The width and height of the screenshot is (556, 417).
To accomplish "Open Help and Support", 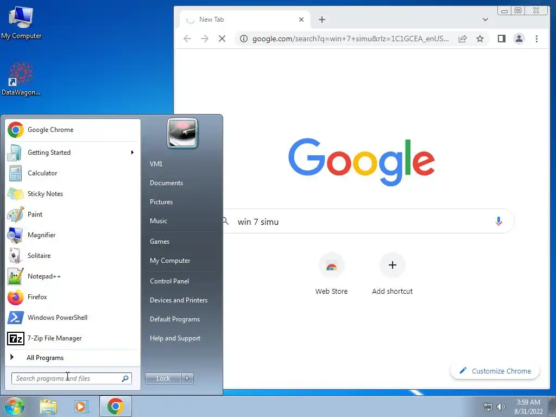I will tap(175, 338).
